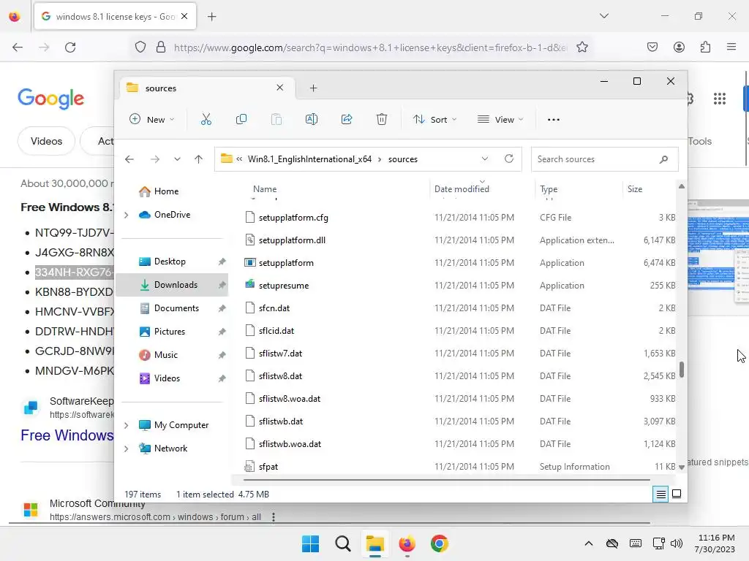Expand My Computer tree node
749x561 pixels.
[126, 425]
